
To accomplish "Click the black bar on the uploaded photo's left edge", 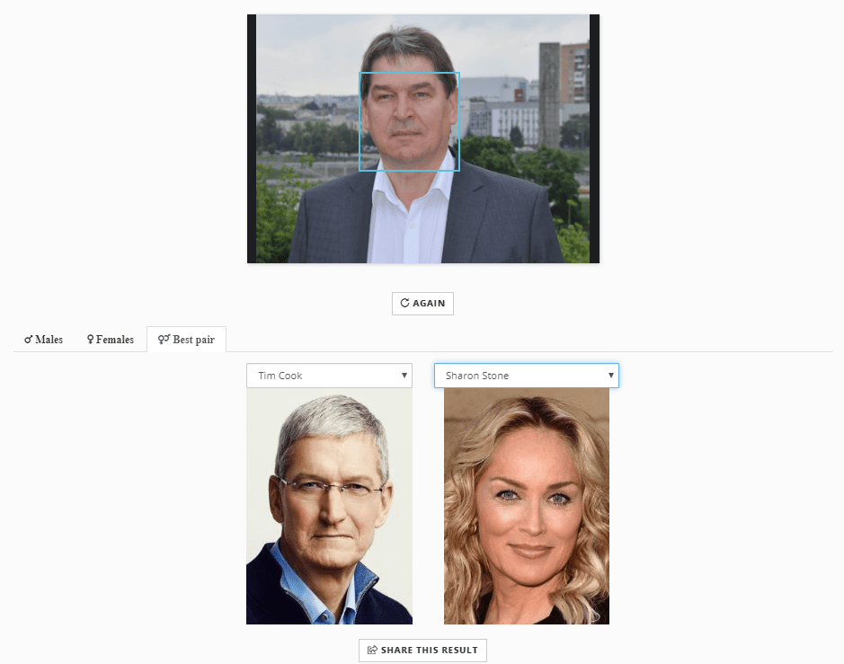I will pos(252,138).
